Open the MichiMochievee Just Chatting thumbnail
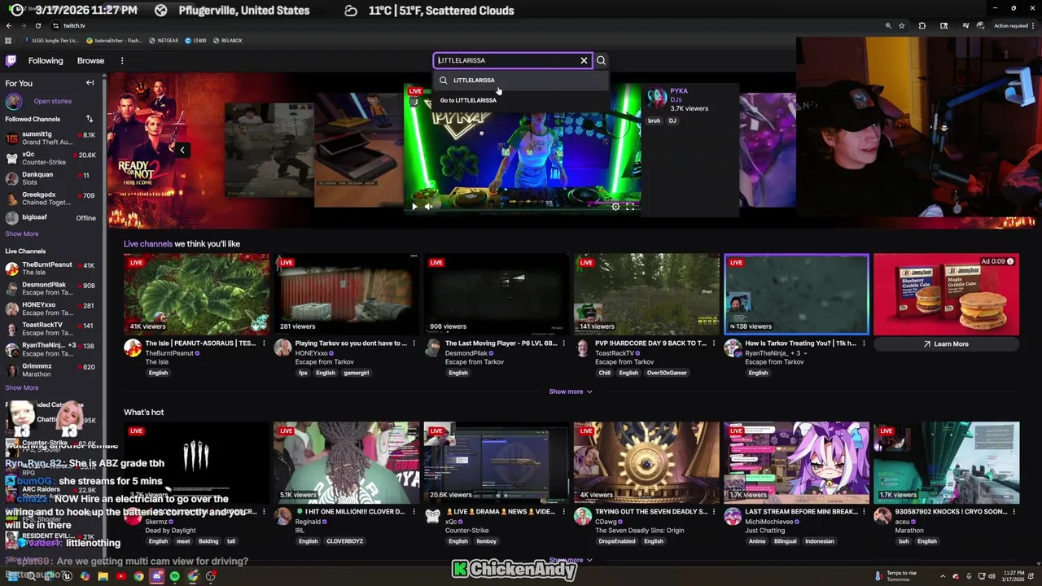 point(796,462)
